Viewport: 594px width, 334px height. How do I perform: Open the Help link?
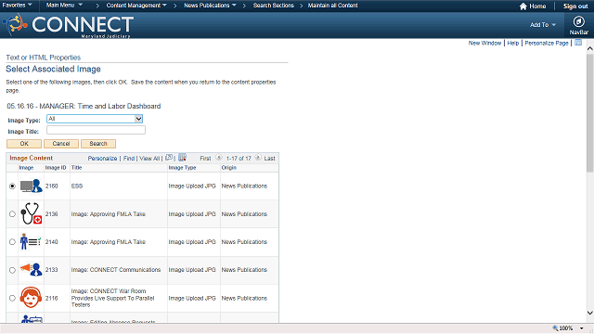(513, 44)
